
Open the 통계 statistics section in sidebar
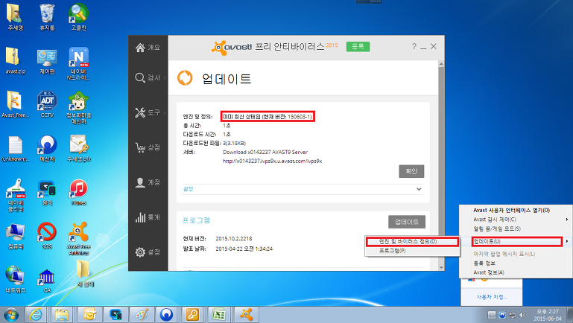(x=148, y=217)
